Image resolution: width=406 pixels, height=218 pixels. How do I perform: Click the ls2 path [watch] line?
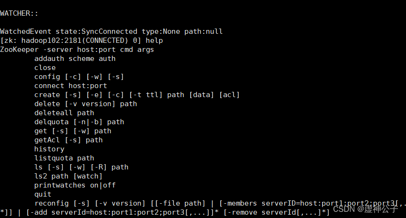tap(68, 177)
